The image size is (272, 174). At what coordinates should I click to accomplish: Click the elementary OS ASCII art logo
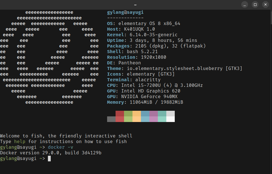tap(49, 57)
